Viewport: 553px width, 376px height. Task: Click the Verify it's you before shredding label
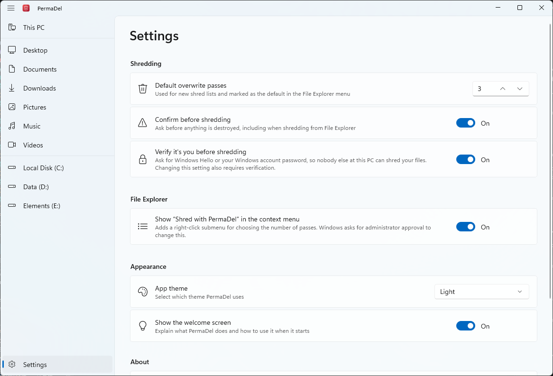point(201,152)
